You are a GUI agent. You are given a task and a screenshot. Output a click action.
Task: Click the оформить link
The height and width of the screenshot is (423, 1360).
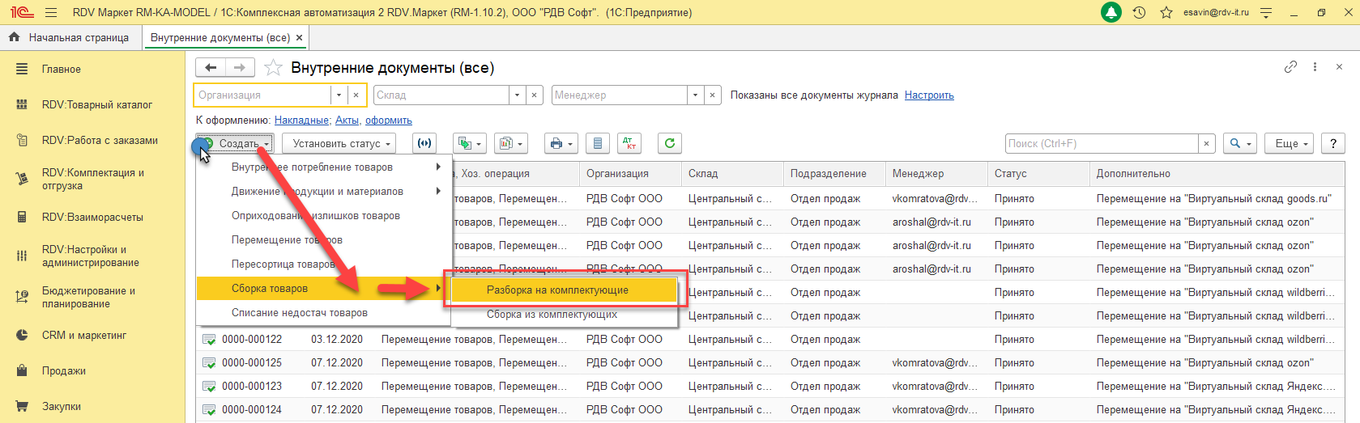click(389, 120)
